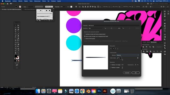Open the Edición menu

[20, 1]
